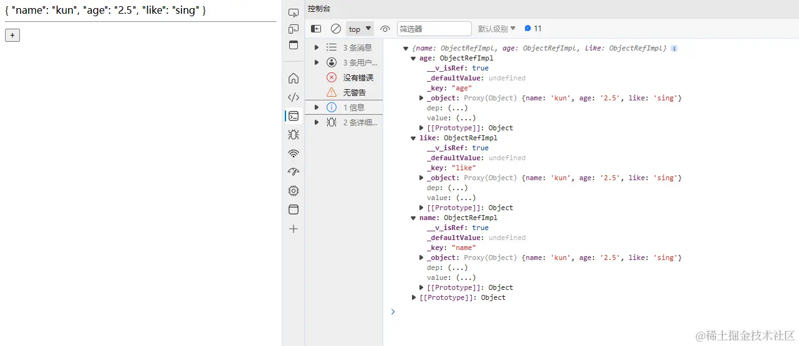Viewport: 799px width, 346px height.
Task: Collapse the age: ObjectRefImpl node
Action: pyautogui.click(x=413, y=58)
